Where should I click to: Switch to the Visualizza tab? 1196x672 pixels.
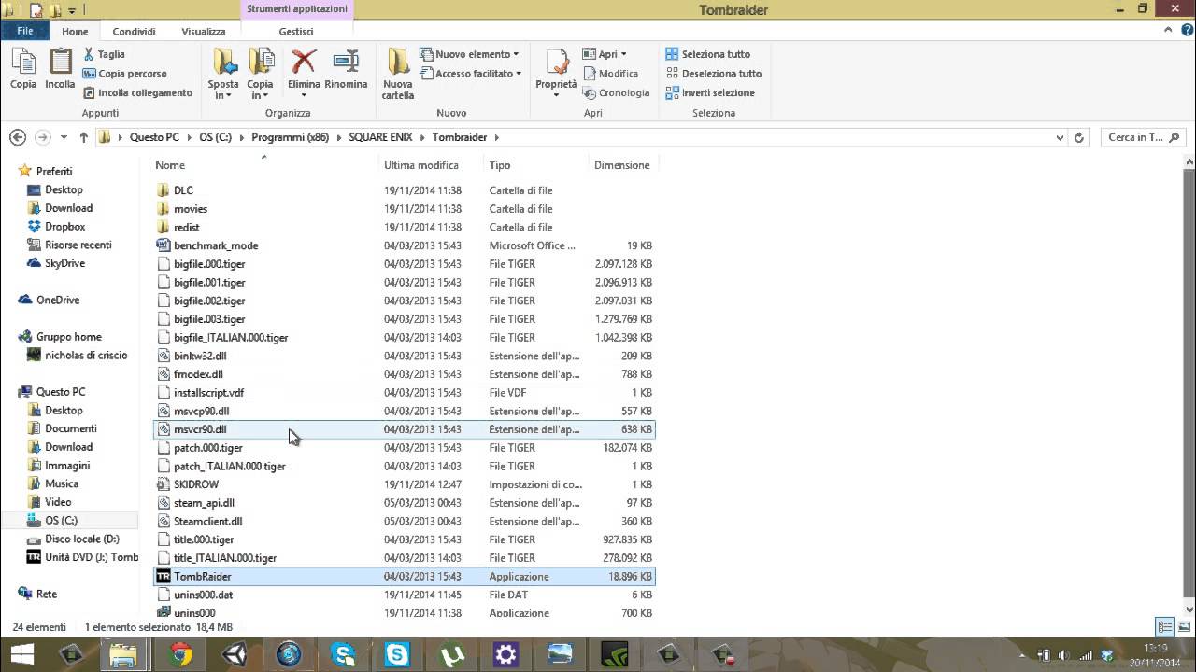[x=204, y=31]
